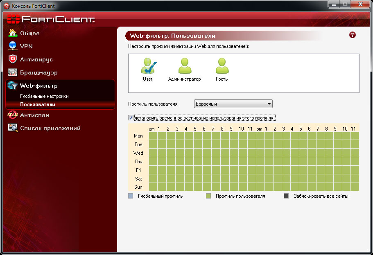The width and height of the screenshot is (373, 255).
Task: Click the Антиспам SPAM icon
Action: tap(13, 115)
